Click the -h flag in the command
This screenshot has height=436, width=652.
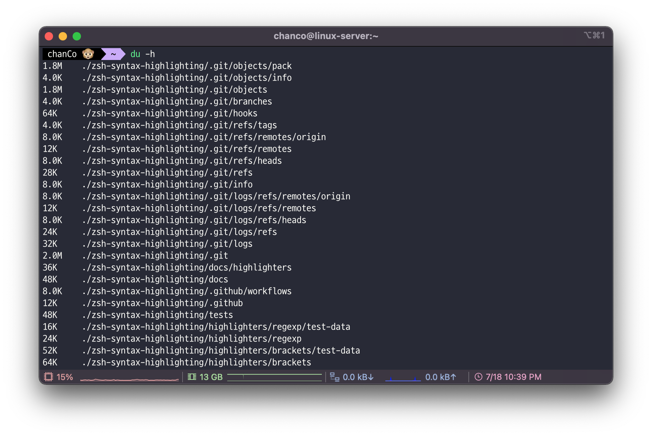(150, 54)
